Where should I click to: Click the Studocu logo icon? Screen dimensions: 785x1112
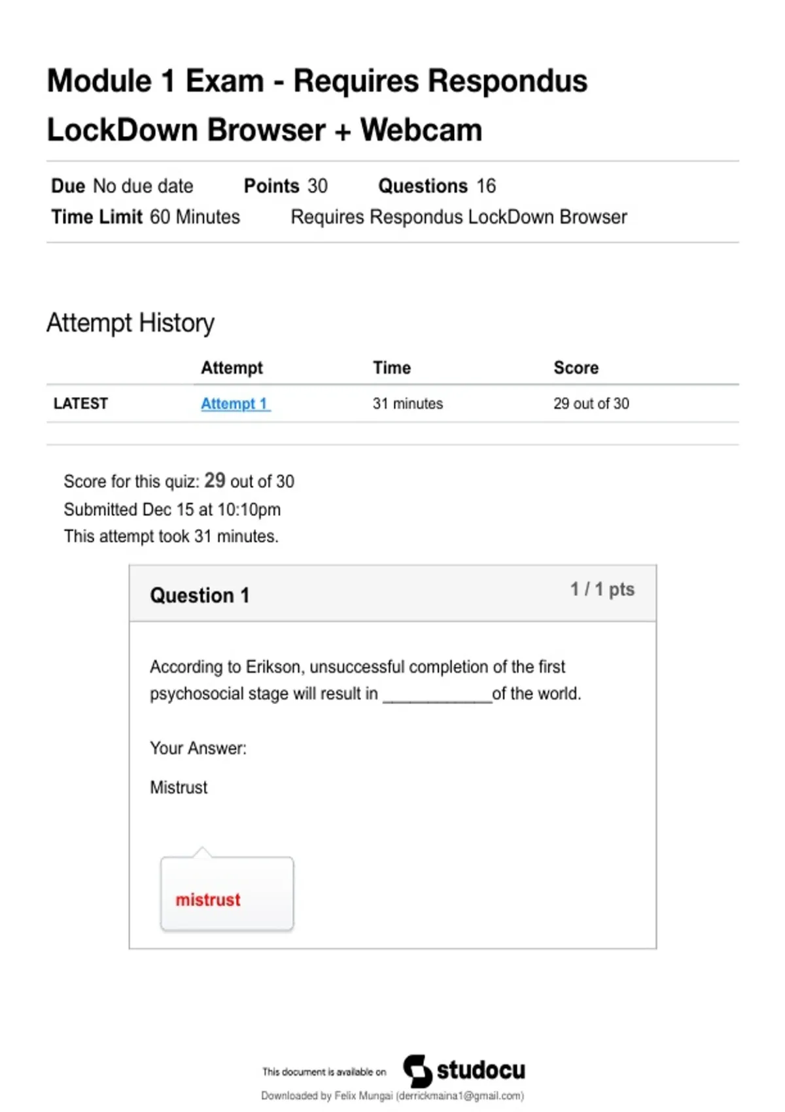point(417,1071)
